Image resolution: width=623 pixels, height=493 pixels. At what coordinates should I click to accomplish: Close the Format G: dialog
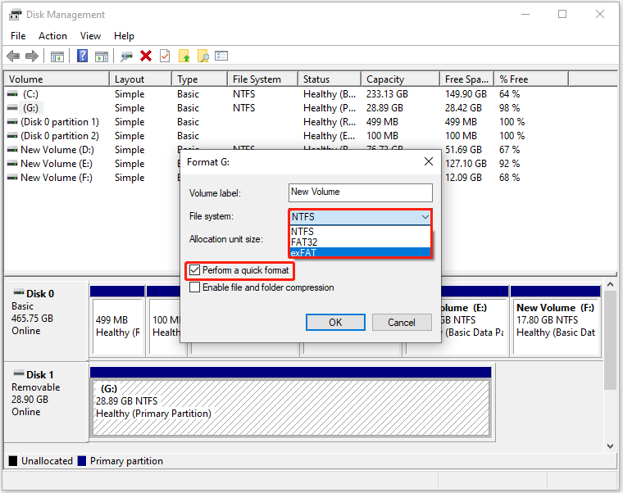(428, 161)
